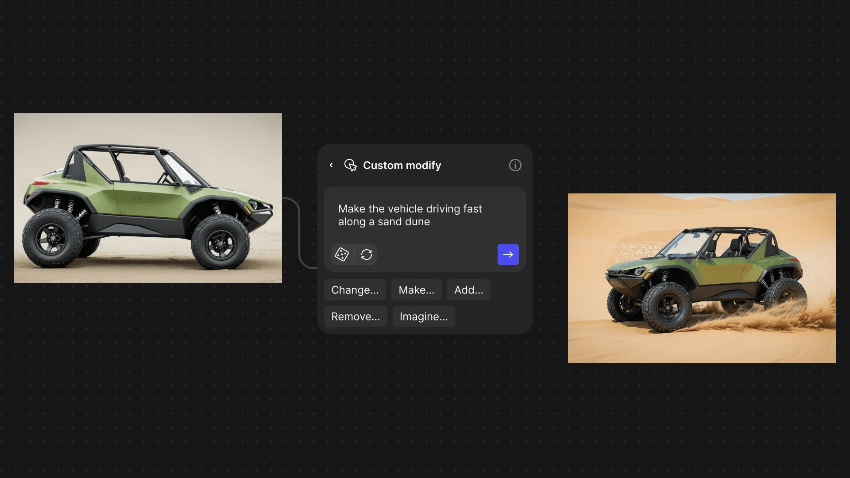
Task: Click the regenerate circular arrows icon
Action: click(367, 254)
